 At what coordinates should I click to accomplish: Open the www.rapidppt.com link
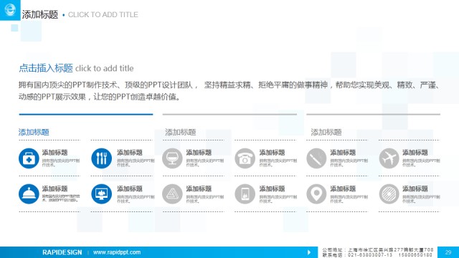coord(117,252)
